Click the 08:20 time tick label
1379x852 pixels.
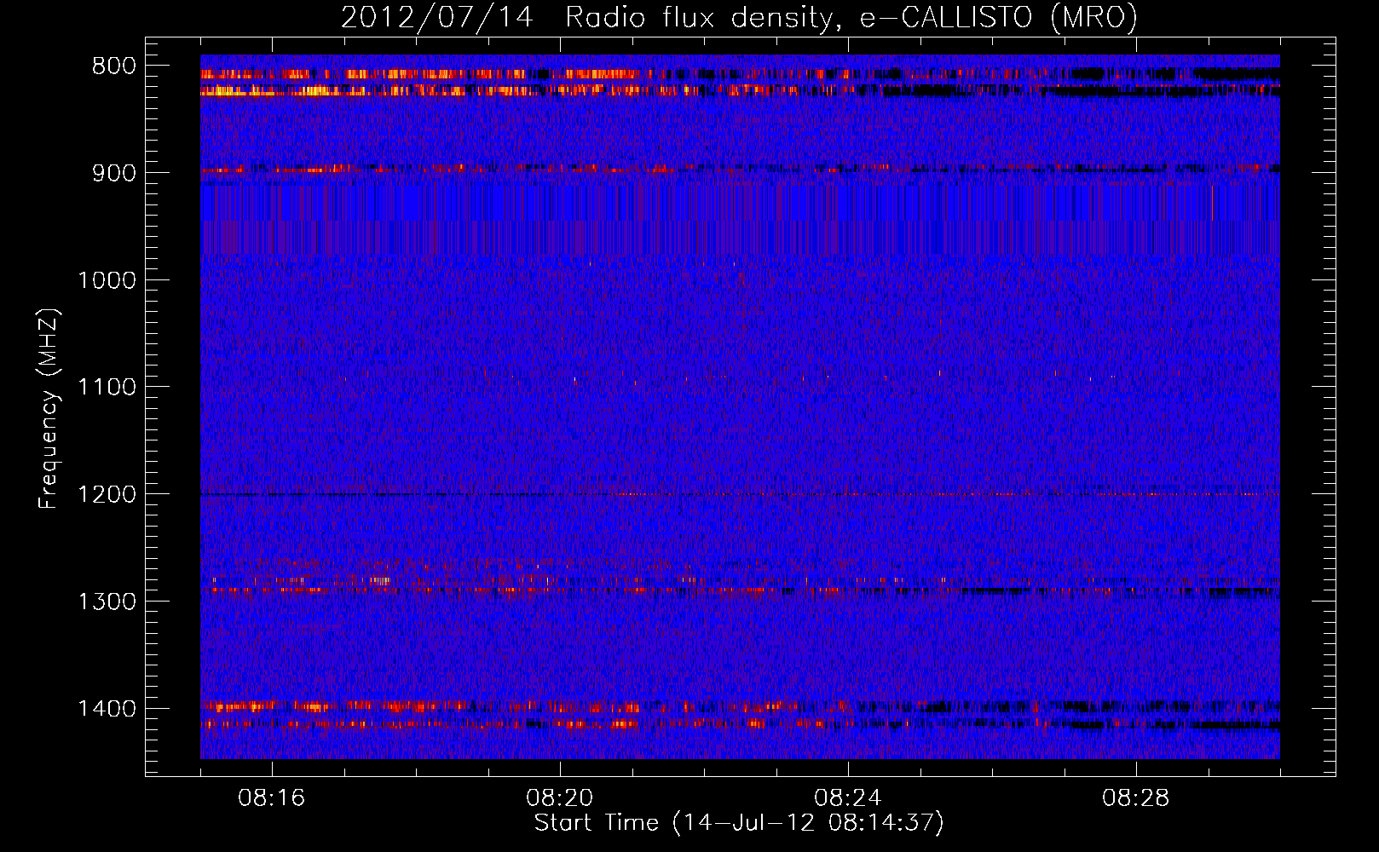560,798
